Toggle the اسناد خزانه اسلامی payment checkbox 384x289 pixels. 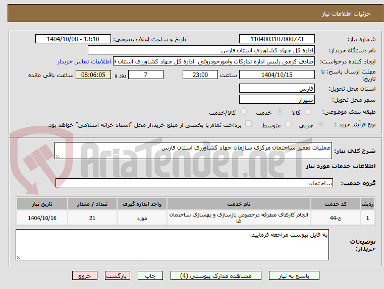click(248, 124)
